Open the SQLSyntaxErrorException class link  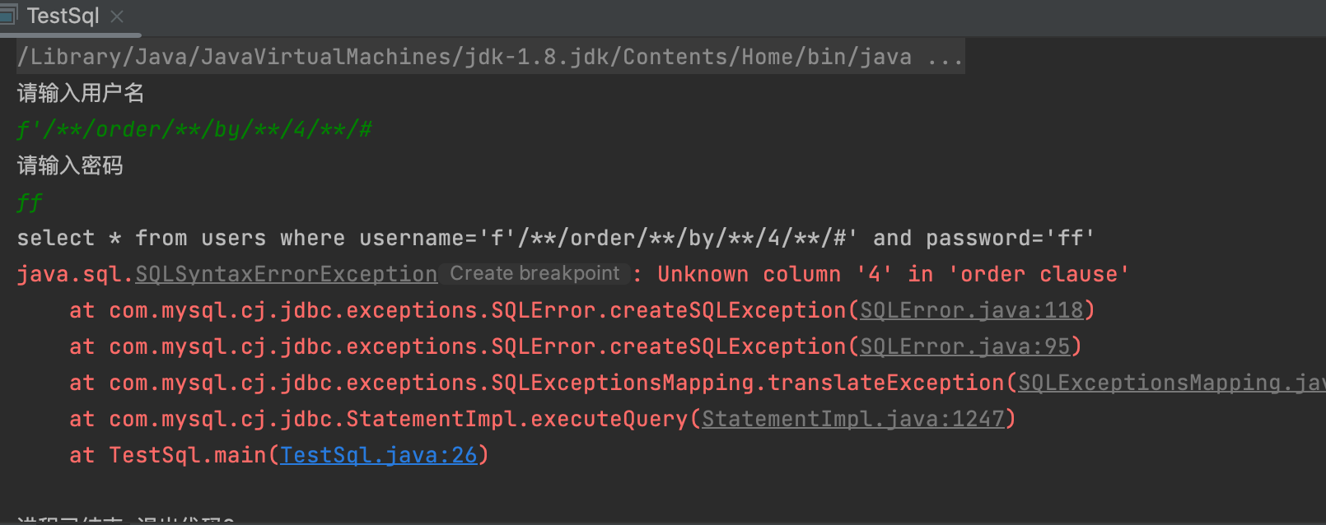click(x=286, y=274)
